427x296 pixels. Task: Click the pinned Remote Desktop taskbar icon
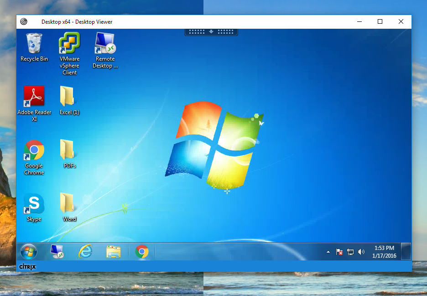(x=57, y=251)
